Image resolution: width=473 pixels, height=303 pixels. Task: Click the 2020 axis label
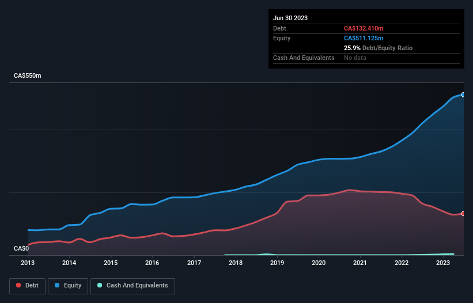pyautogui.click(x=319, y=263)
